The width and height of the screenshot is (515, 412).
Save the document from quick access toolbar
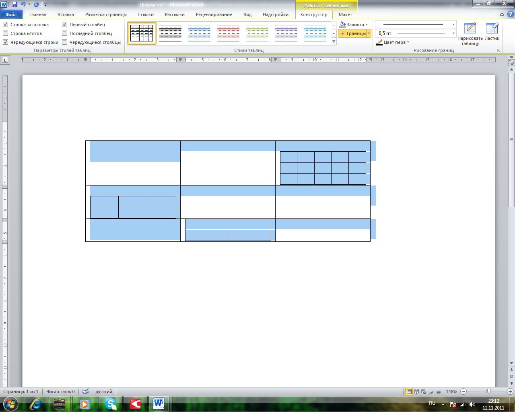[14, 4]
